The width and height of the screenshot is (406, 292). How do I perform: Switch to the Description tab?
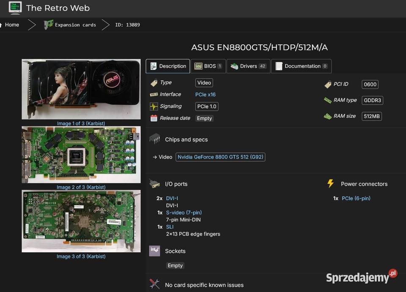(x=168, y=66)
